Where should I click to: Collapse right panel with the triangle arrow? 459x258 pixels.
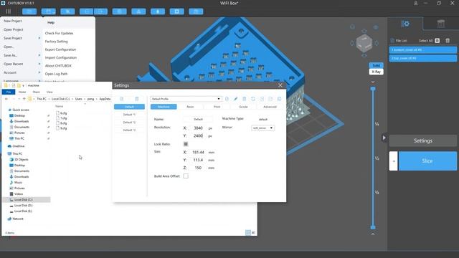coord(384,138)
